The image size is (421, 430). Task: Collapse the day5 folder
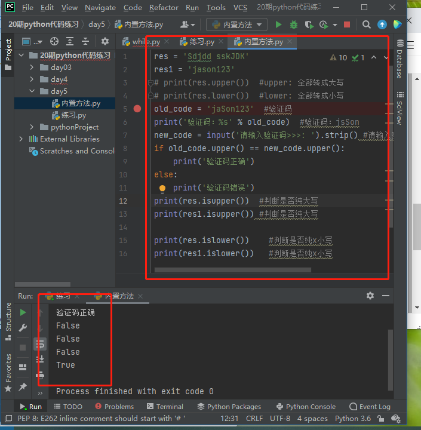(32, 91)
